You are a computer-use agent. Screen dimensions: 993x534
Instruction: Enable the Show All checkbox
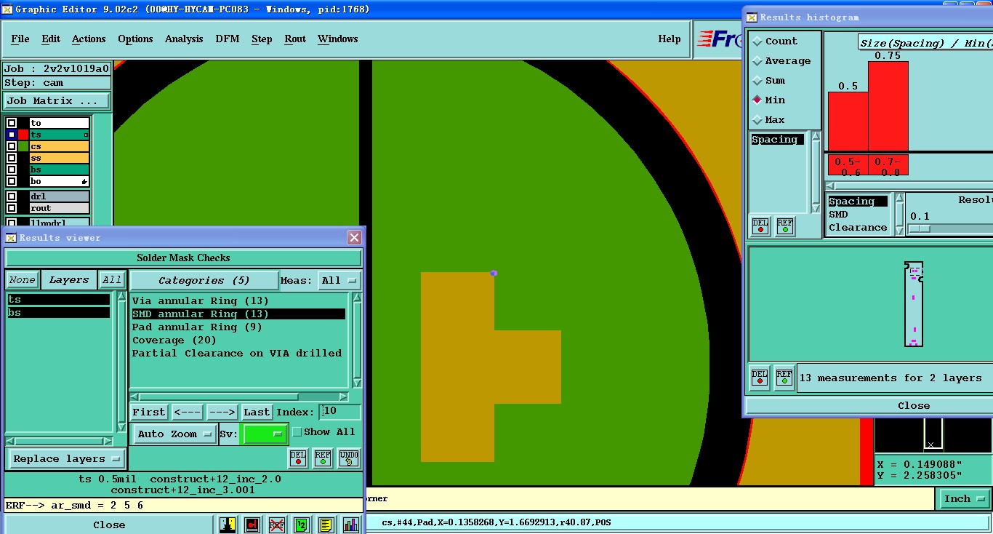coord(297,432)
